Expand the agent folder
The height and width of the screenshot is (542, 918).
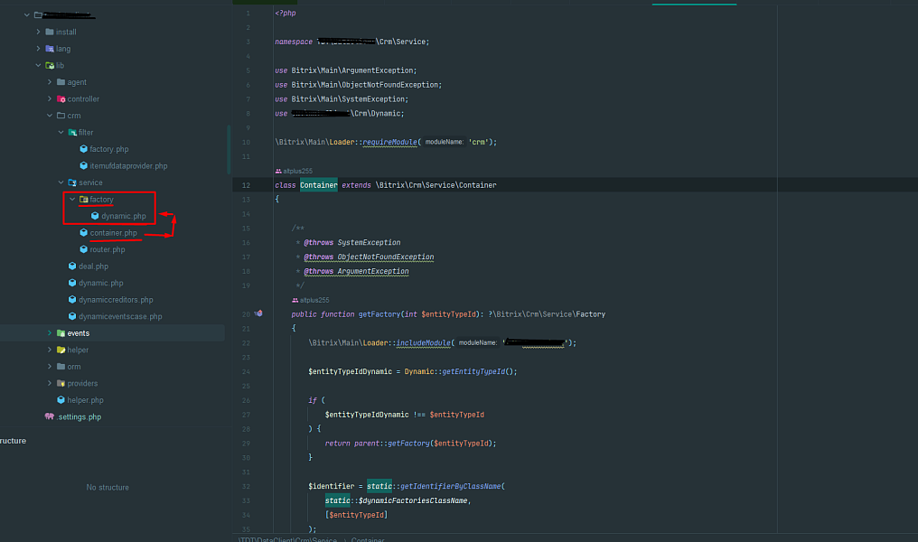[x=50, y=82]
